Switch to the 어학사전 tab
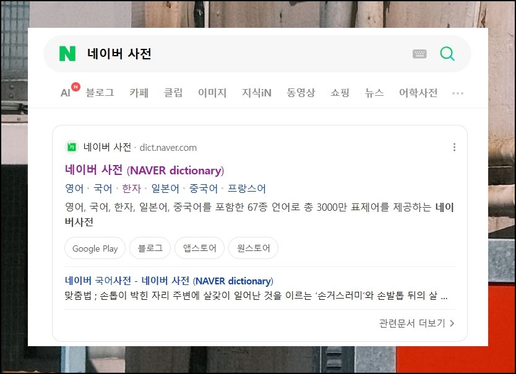The image size is (516, 374). click(x=418, y=93)
